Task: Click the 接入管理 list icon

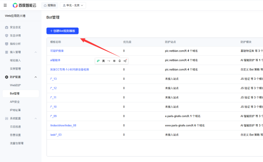Action: coord(7,52)
